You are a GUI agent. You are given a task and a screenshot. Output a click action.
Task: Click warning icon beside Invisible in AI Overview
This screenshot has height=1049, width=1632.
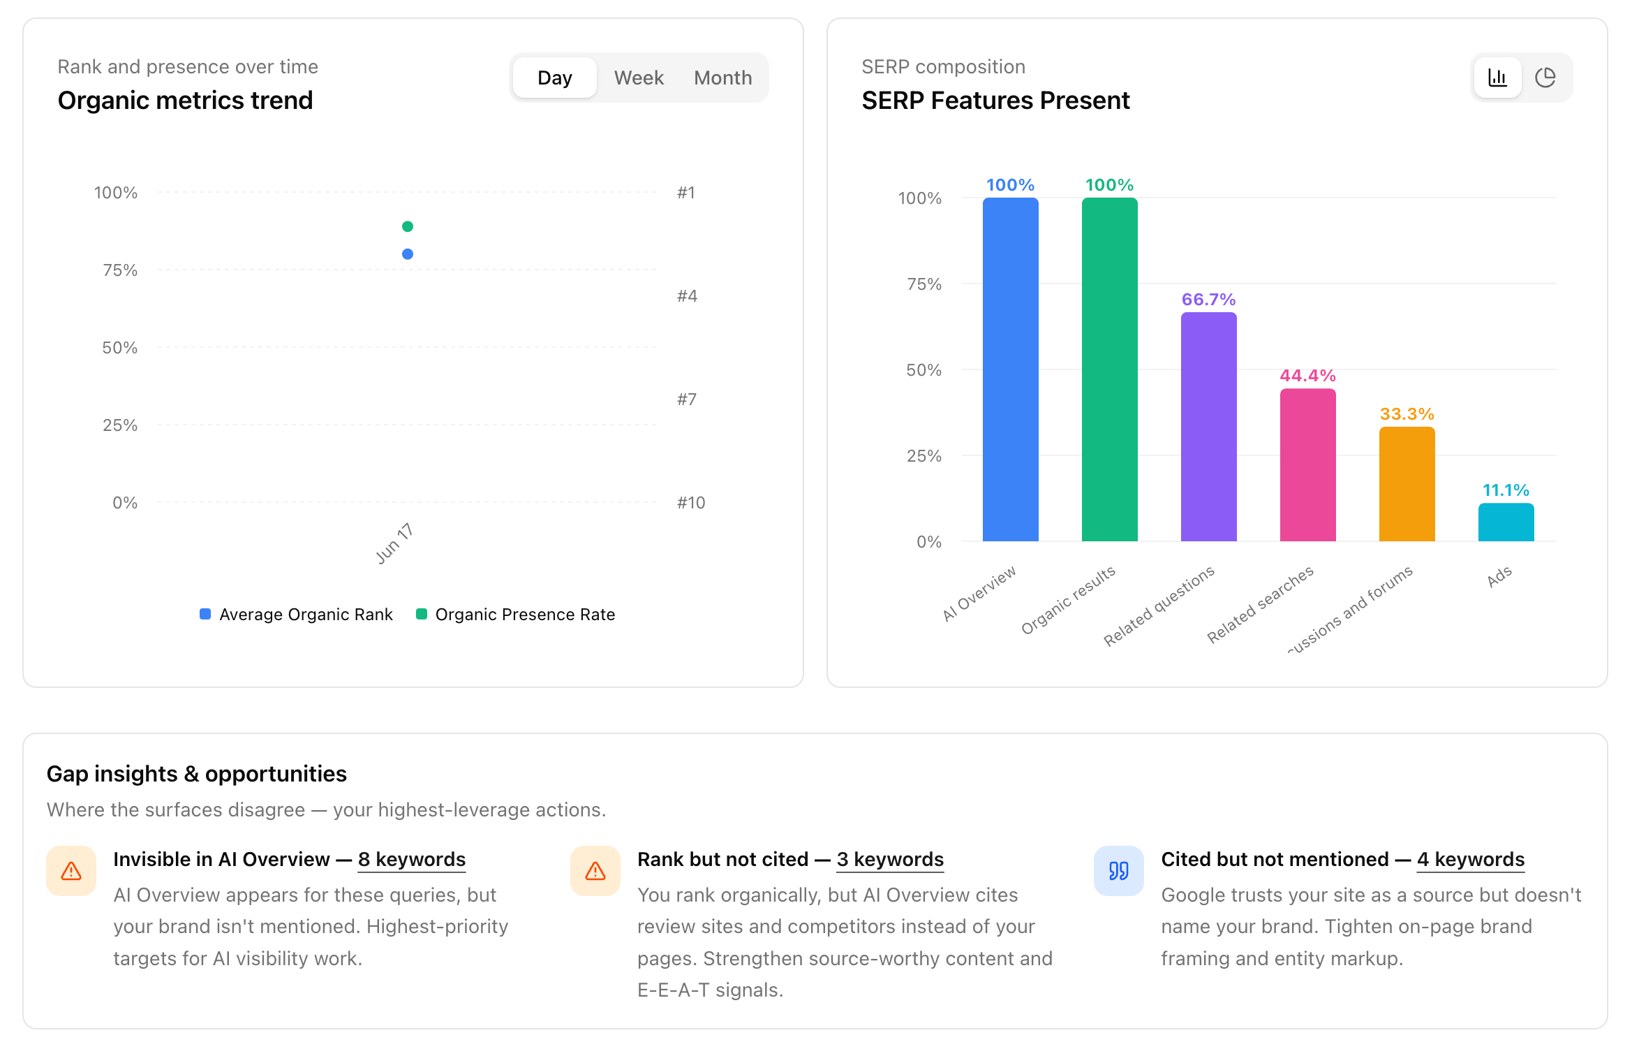71,871
